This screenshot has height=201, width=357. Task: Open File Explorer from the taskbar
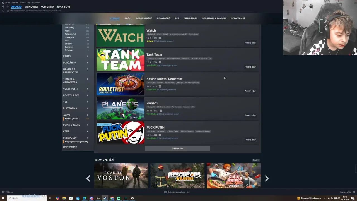(x=64, y=198)
